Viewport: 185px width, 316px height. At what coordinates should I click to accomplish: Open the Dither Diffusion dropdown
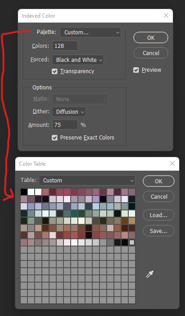69,112
